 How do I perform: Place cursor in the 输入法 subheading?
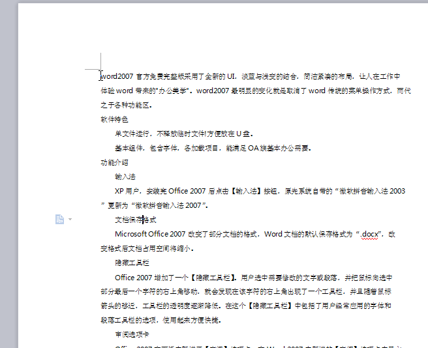(125, 177)
